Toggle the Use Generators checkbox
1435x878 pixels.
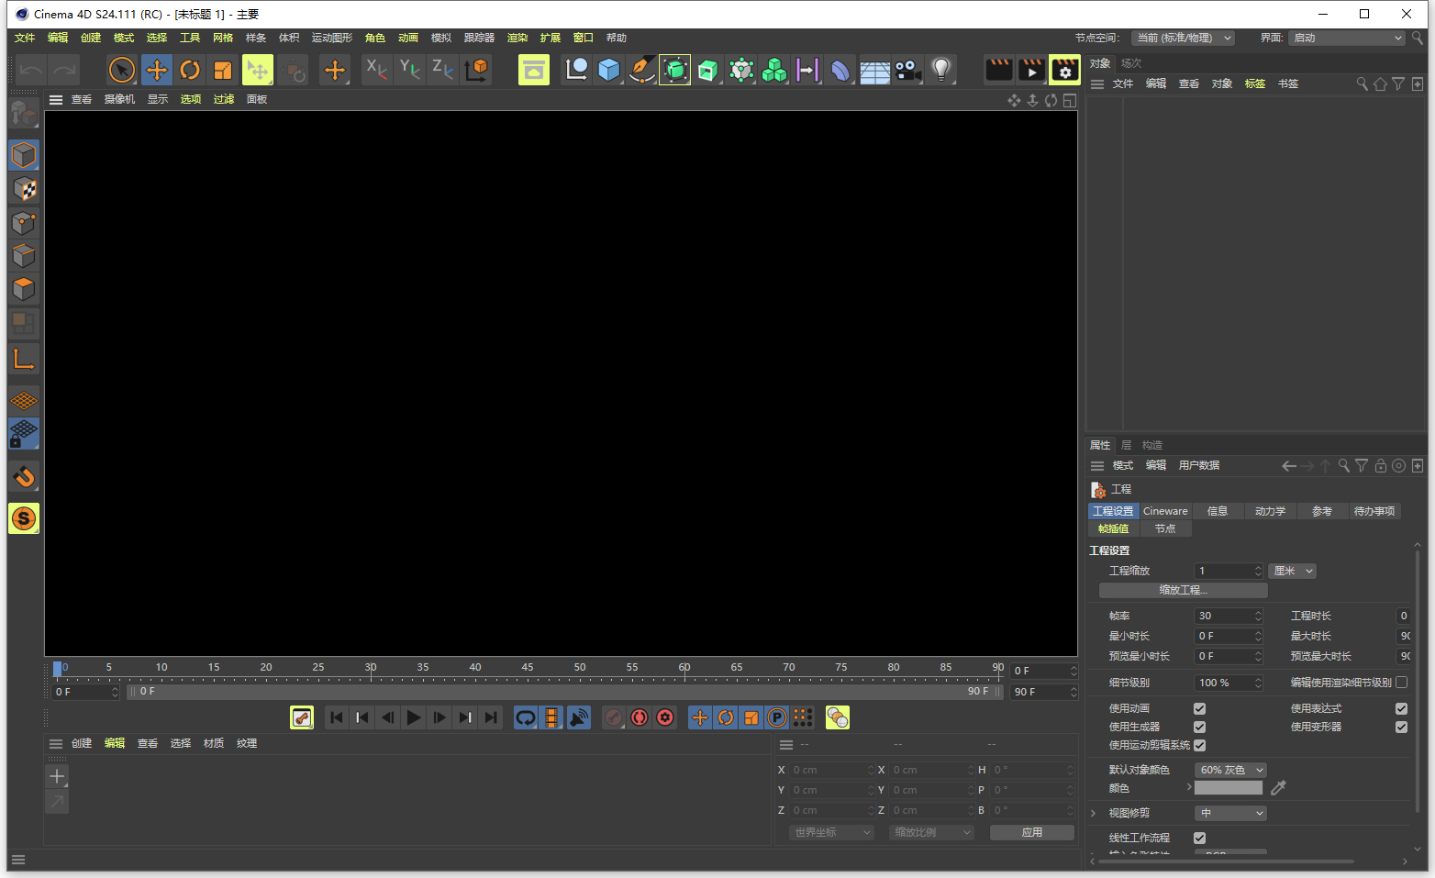coord(1199,727)
